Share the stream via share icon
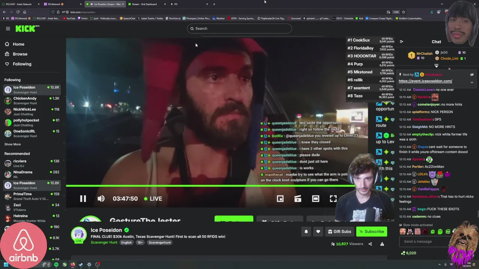Viewport: 479px width, 269px height. point(370,244)
